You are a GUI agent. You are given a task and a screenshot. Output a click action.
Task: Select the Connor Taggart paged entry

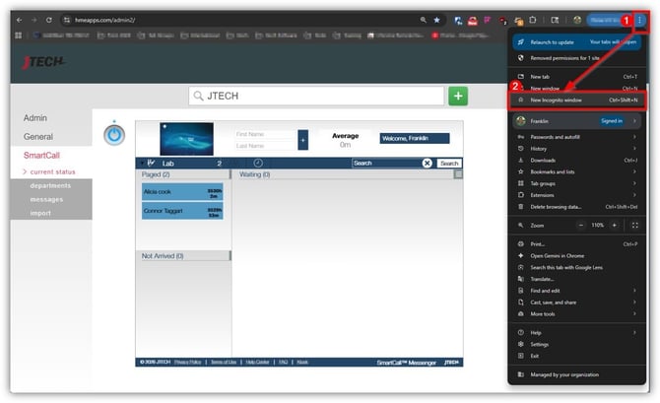[x=182, y=211]
